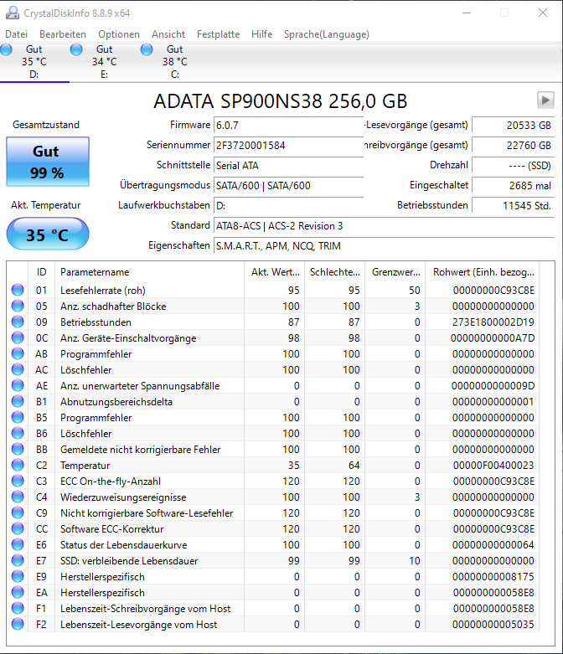Screen dimensions: 563x654
Task: Click the Parametername column header
Action: 149,272
